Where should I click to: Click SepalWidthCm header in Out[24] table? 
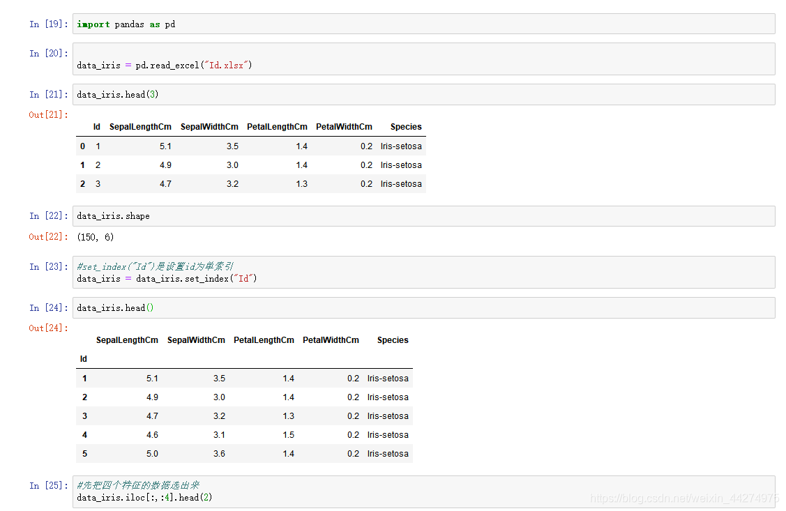[x=197, y=340]
